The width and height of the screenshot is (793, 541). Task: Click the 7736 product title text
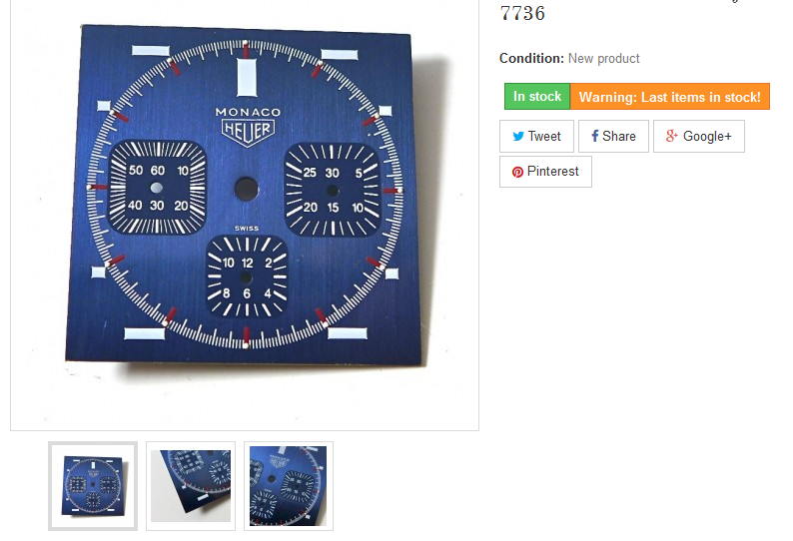click(x=522, y=13)
